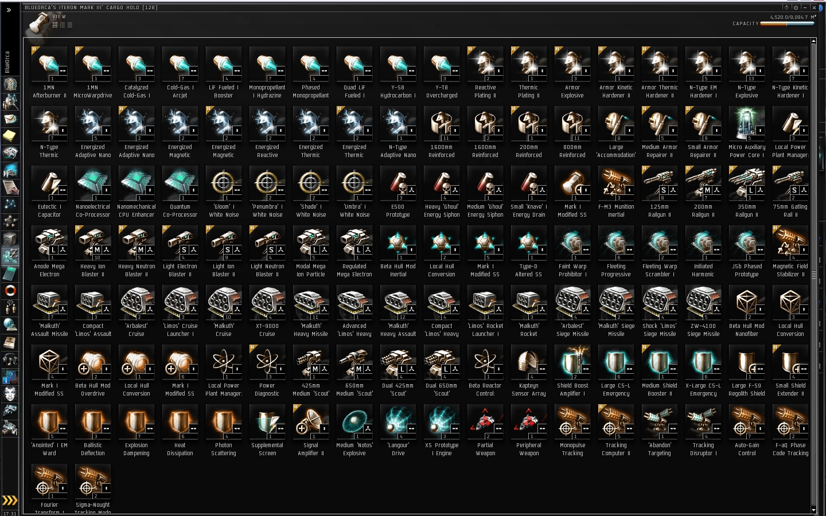The height and width of the screenshot is (516, 826).
Task: Select the Sigma-Nought Tracking Mode item
Action: [93, 489]
